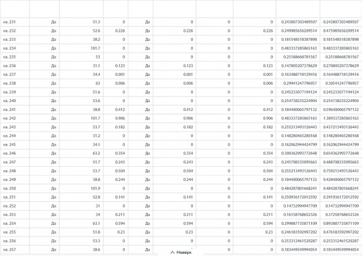Click the cell value 0.654362993772648
The width and height of the screenshot is (362, 256).
click(341, 153)
